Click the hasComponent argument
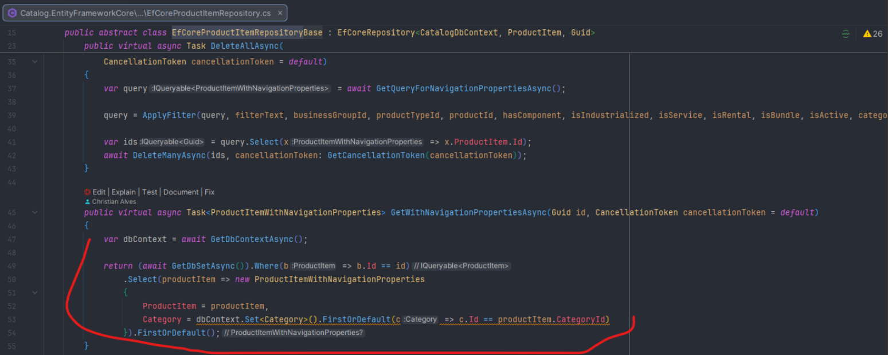 [531, 115]
